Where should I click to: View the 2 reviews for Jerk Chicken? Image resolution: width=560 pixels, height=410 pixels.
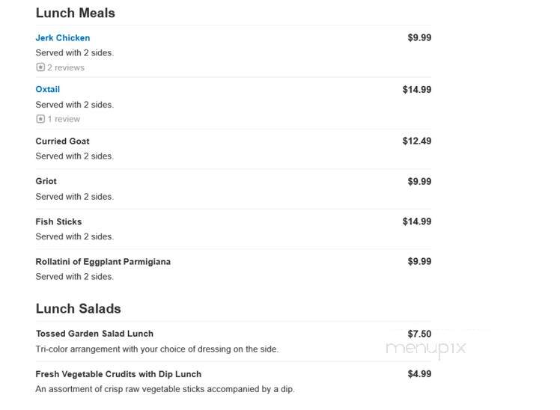click(66, 67)
